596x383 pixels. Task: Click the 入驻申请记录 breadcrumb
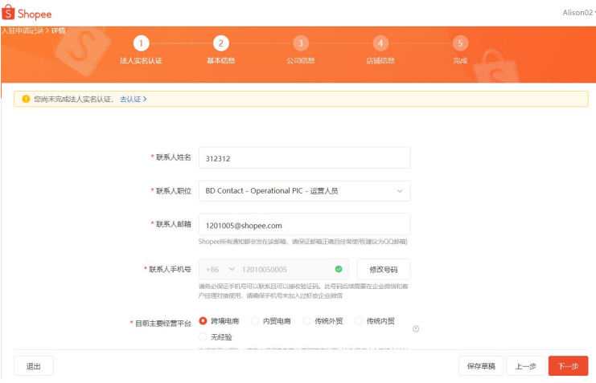pos(22,31)
